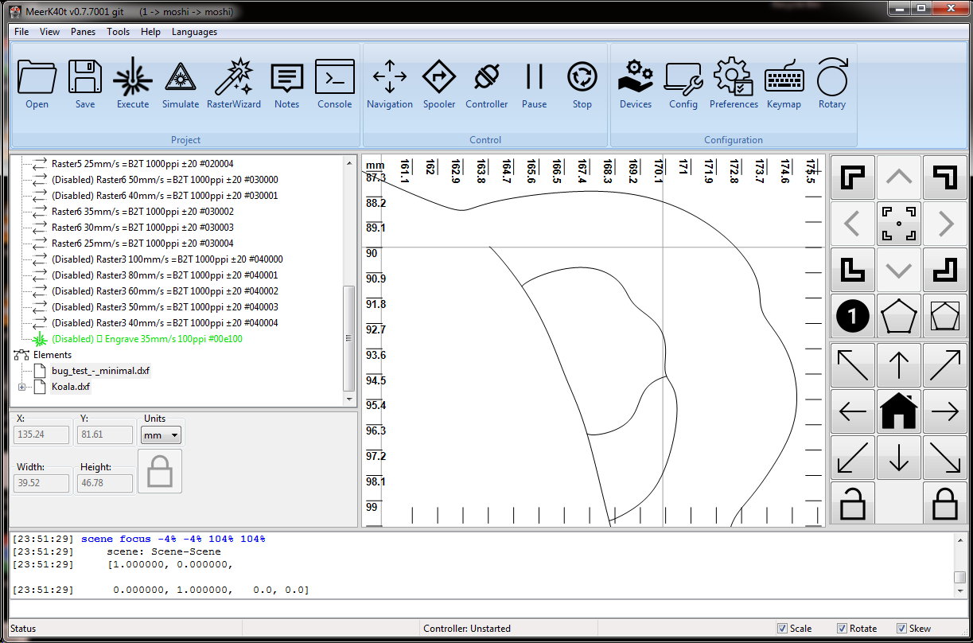Home the laser with house icon
Image resolution: width=973 pixels, height=643 pixels.
tap(899, 411)
